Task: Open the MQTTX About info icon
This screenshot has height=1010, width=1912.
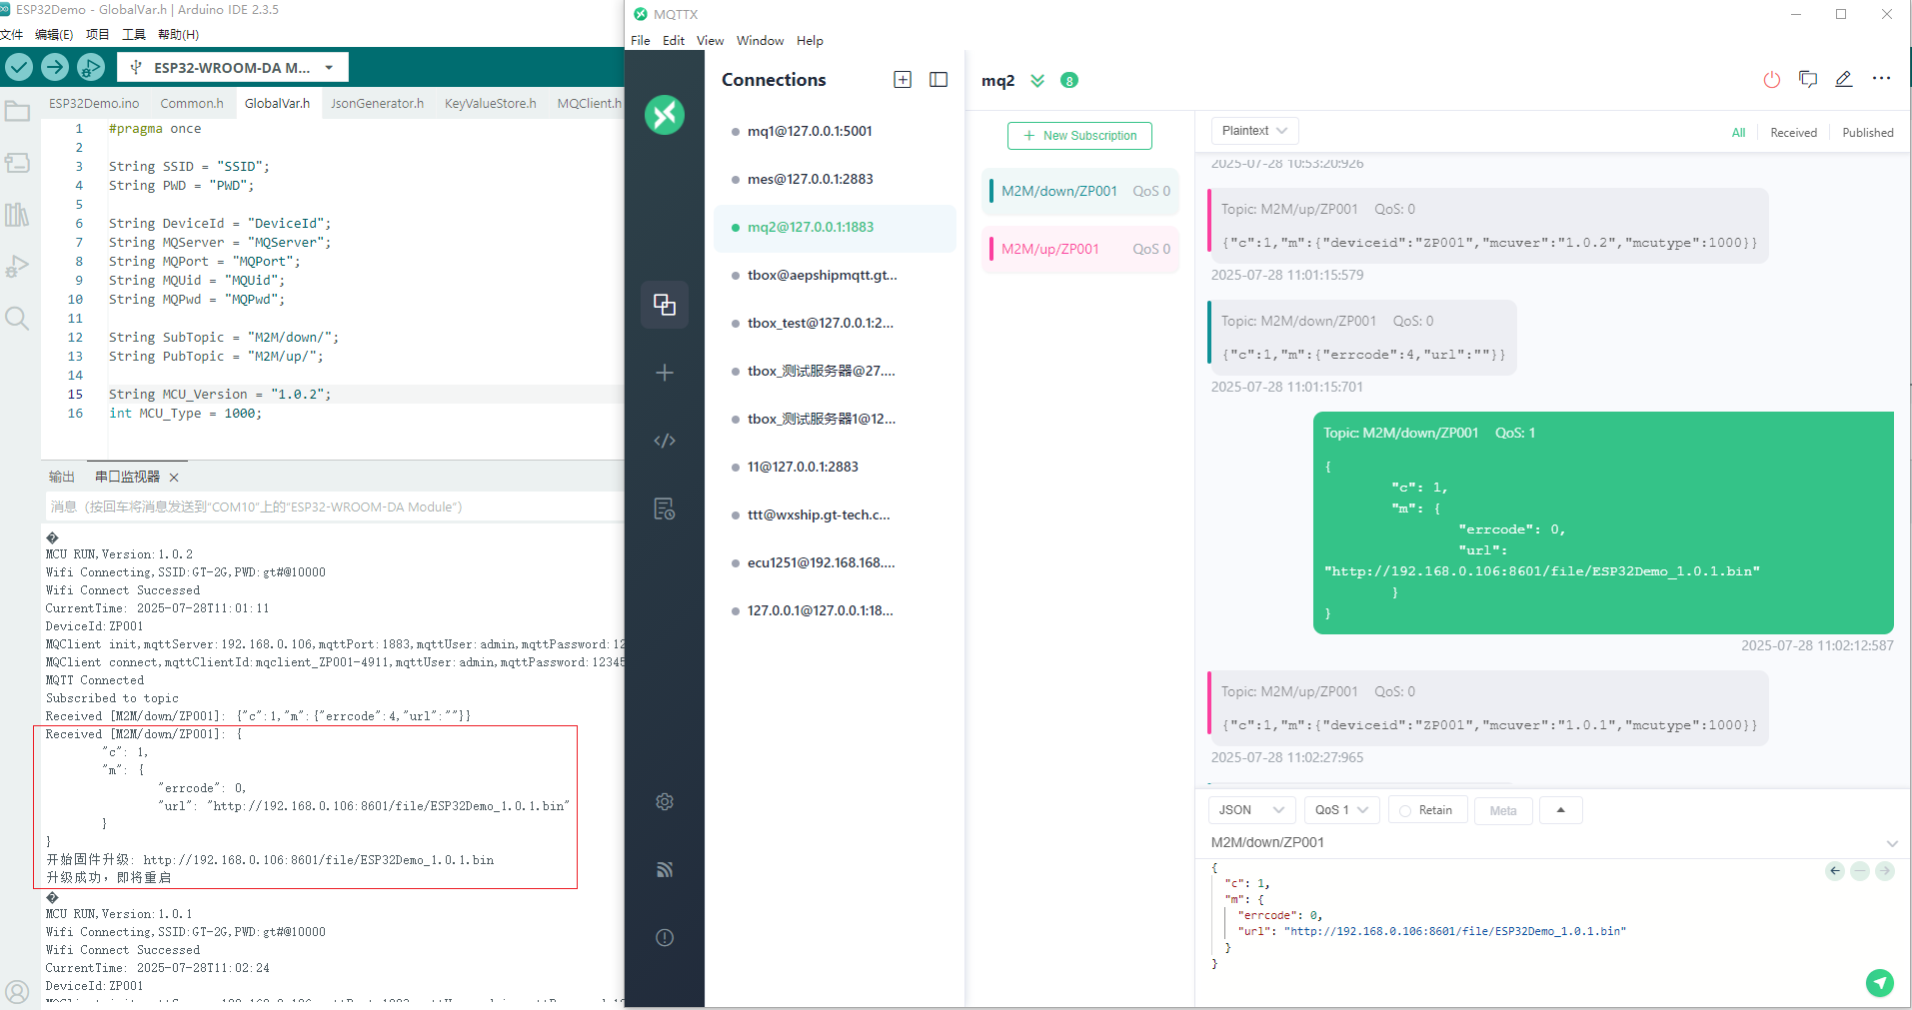Action: click(x=665, y=938)
